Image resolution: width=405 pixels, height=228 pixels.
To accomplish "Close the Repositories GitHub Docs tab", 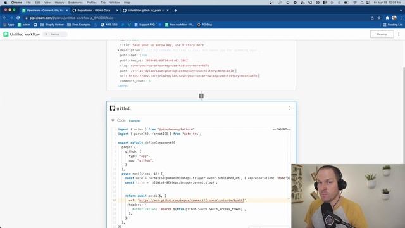I will pos(117,11).
